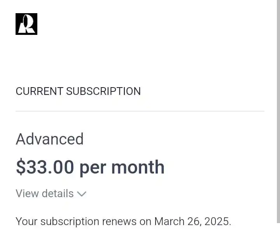Click the 'per month' billing period text
This screenshot has width=280, height=239.
pos(122,167)
